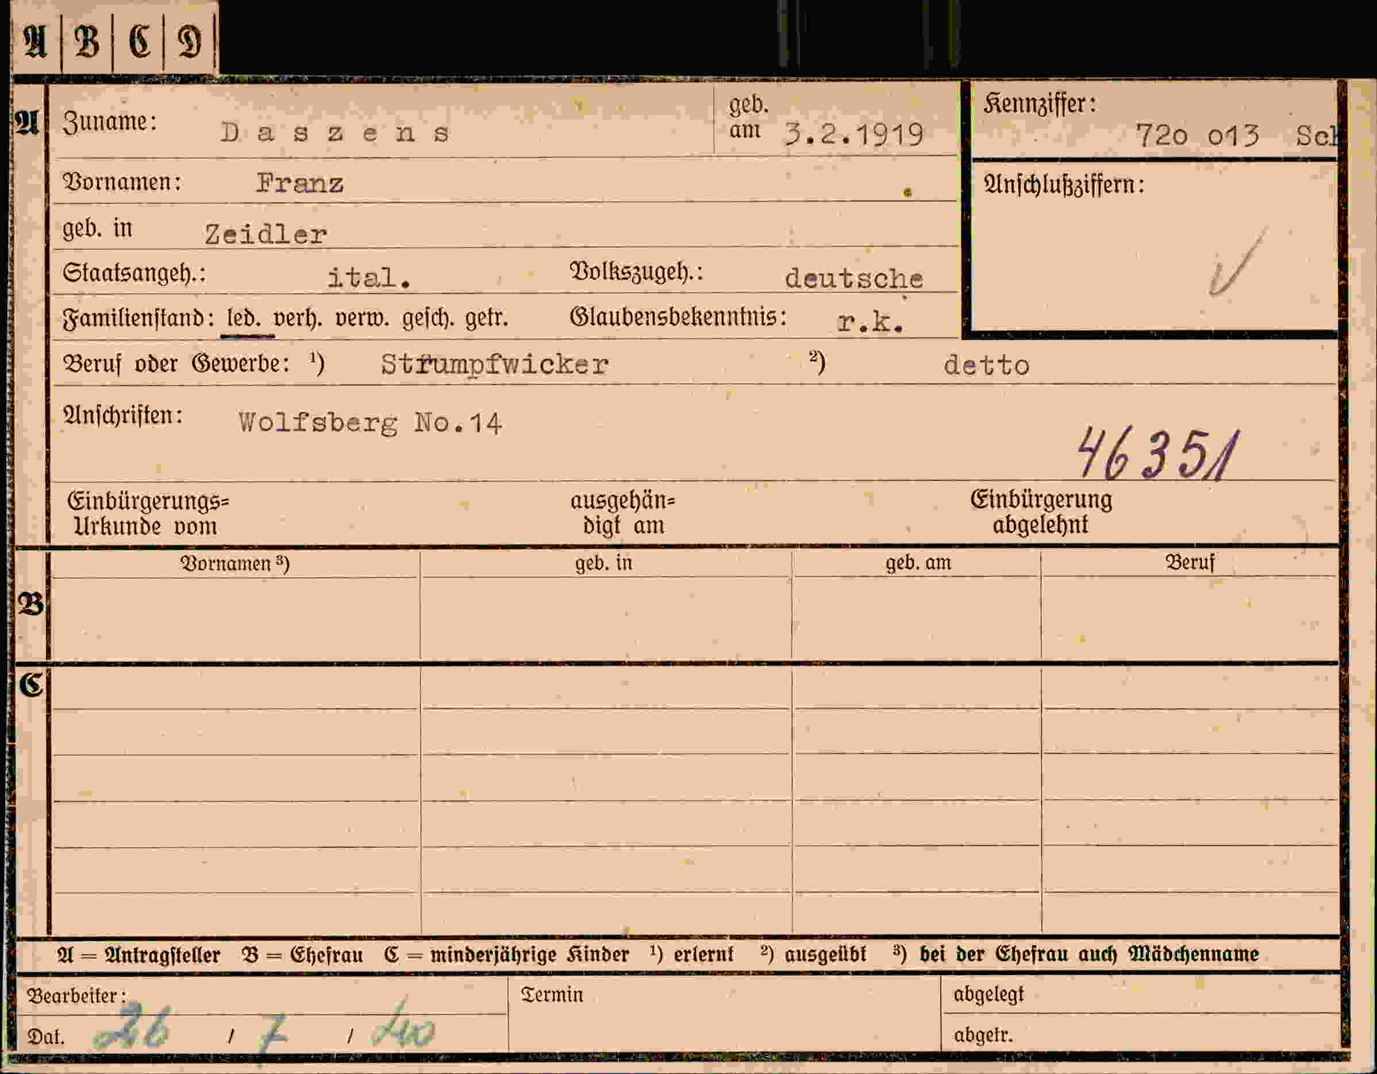Click the "Volkszugeh.:" label
This screenshot has width=1377, height=1074.
pos(636,272)
